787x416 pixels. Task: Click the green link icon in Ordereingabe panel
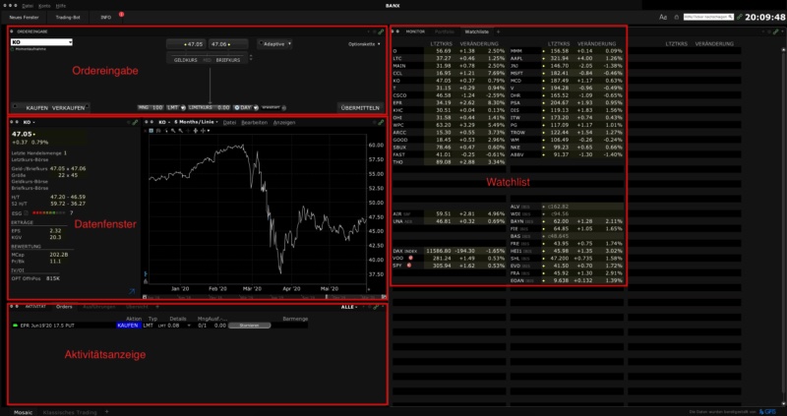click(383, 32)
